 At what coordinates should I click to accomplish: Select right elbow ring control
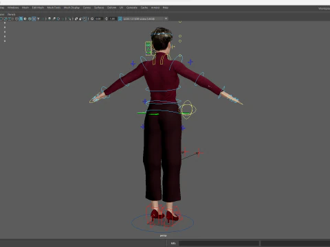tap(199, 79)
